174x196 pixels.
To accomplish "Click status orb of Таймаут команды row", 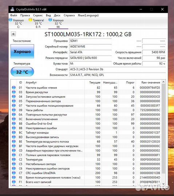I will [14, 132].
